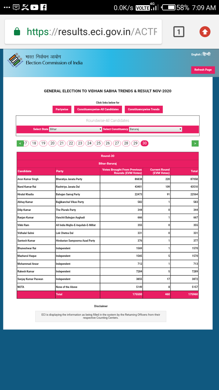The image size is (219, 390).
Task: Click the Refresh Page button
Action: click(203, 70)
